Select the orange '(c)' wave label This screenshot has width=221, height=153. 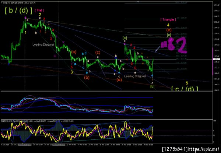tap(98, 53)
